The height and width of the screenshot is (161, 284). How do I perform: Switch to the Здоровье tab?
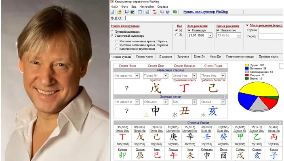pos(183,56)
